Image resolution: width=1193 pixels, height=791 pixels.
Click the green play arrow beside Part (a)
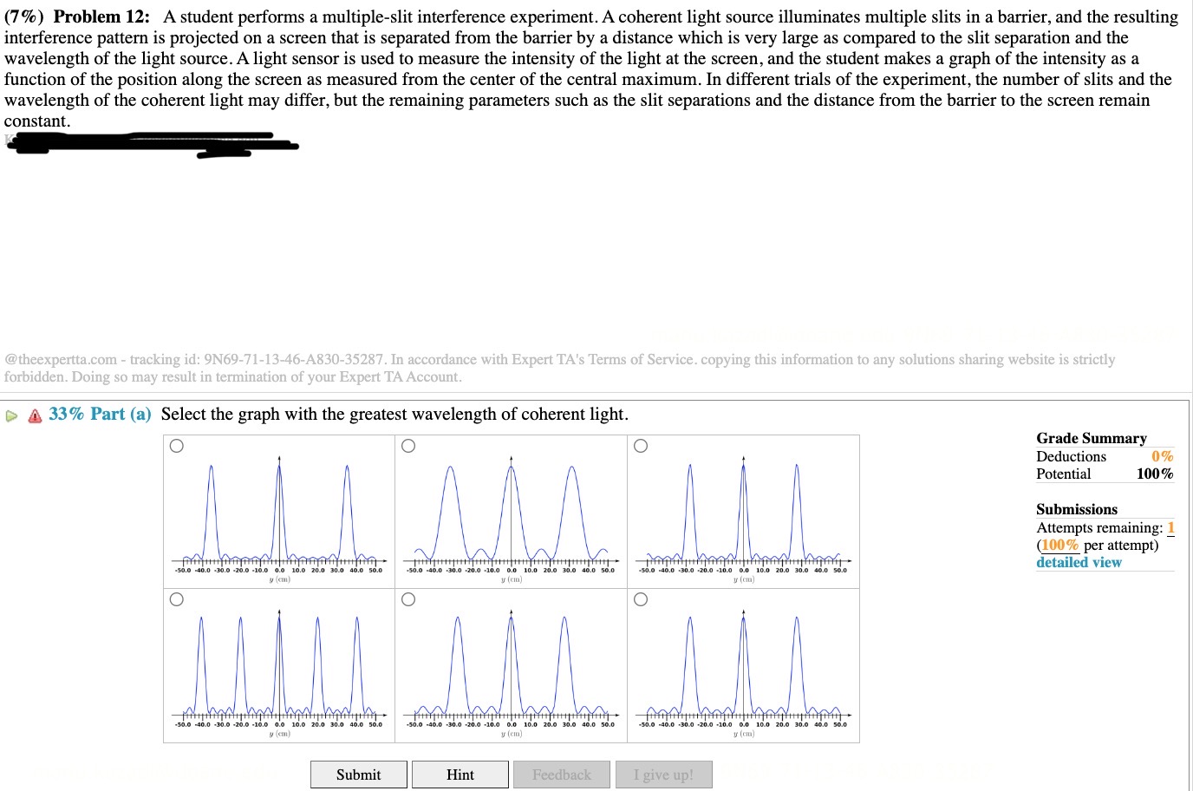point(12,415)
